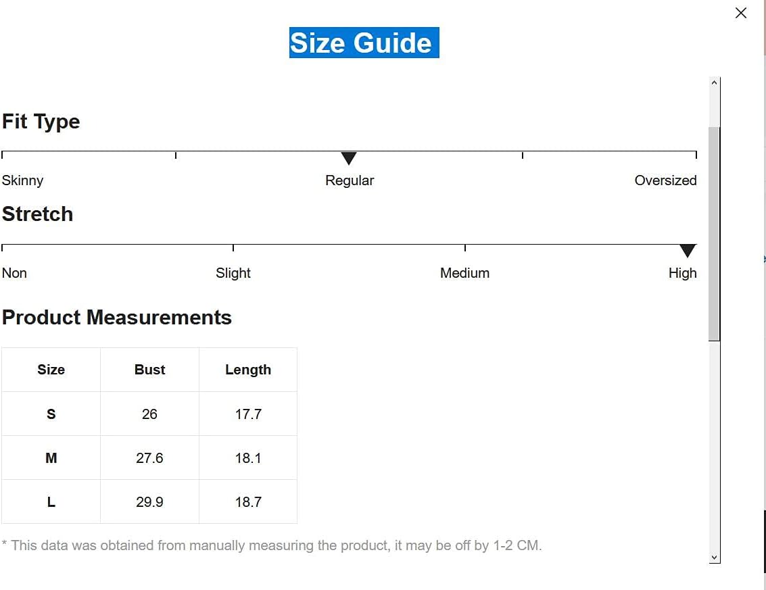Viewport: 766px width, 590px height.
Task: Select the size S row label
Action: (51, 414)
